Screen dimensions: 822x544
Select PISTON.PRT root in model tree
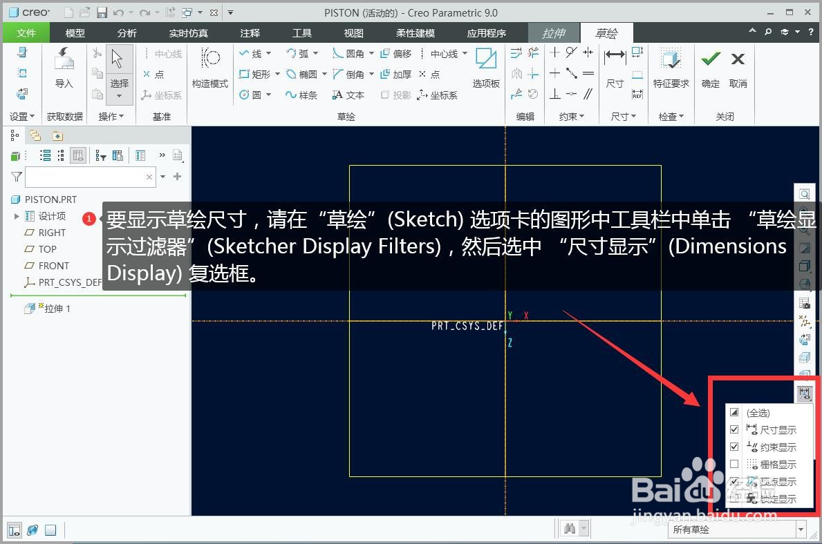pyautogui.click(x=44, y=200)
